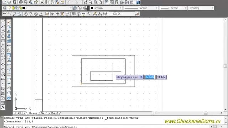228x128 pixels.
Task: Open an existing drawing file
Action: coord(10,2)
